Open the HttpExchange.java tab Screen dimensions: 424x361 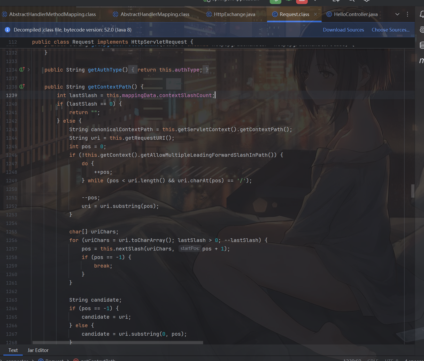[234, 14]
